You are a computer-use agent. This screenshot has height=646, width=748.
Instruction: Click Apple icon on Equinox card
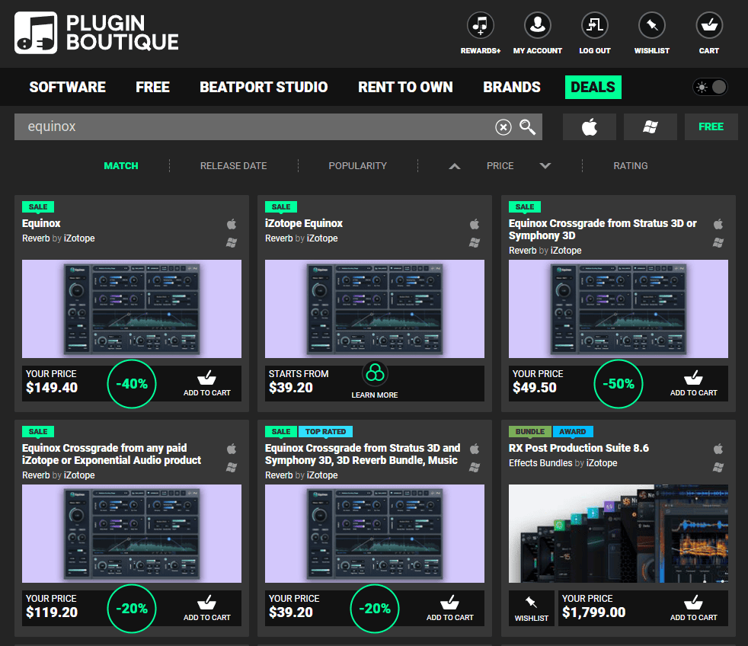(232, 224)
